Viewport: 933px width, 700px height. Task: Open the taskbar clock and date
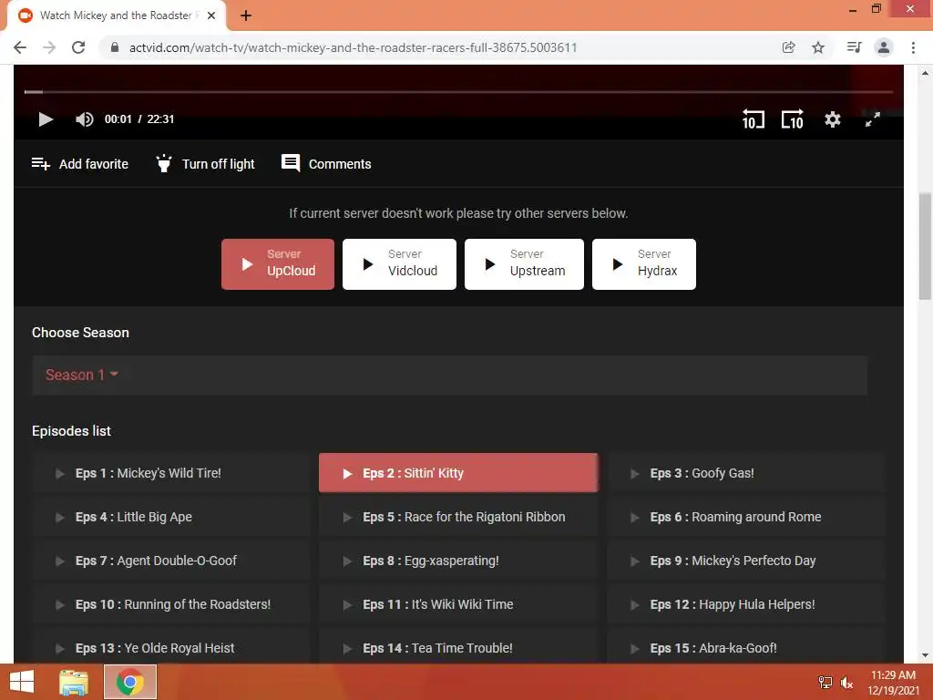pos(893,682)
